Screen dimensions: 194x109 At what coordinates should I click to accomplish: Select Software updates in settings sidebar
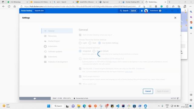[x=57, y=51]
